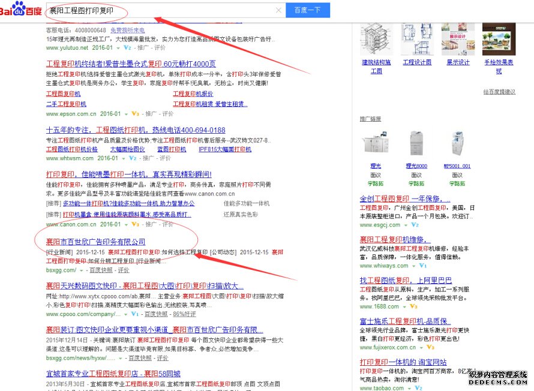Open the 展示设计 thumbnail image

pos(458,39)
